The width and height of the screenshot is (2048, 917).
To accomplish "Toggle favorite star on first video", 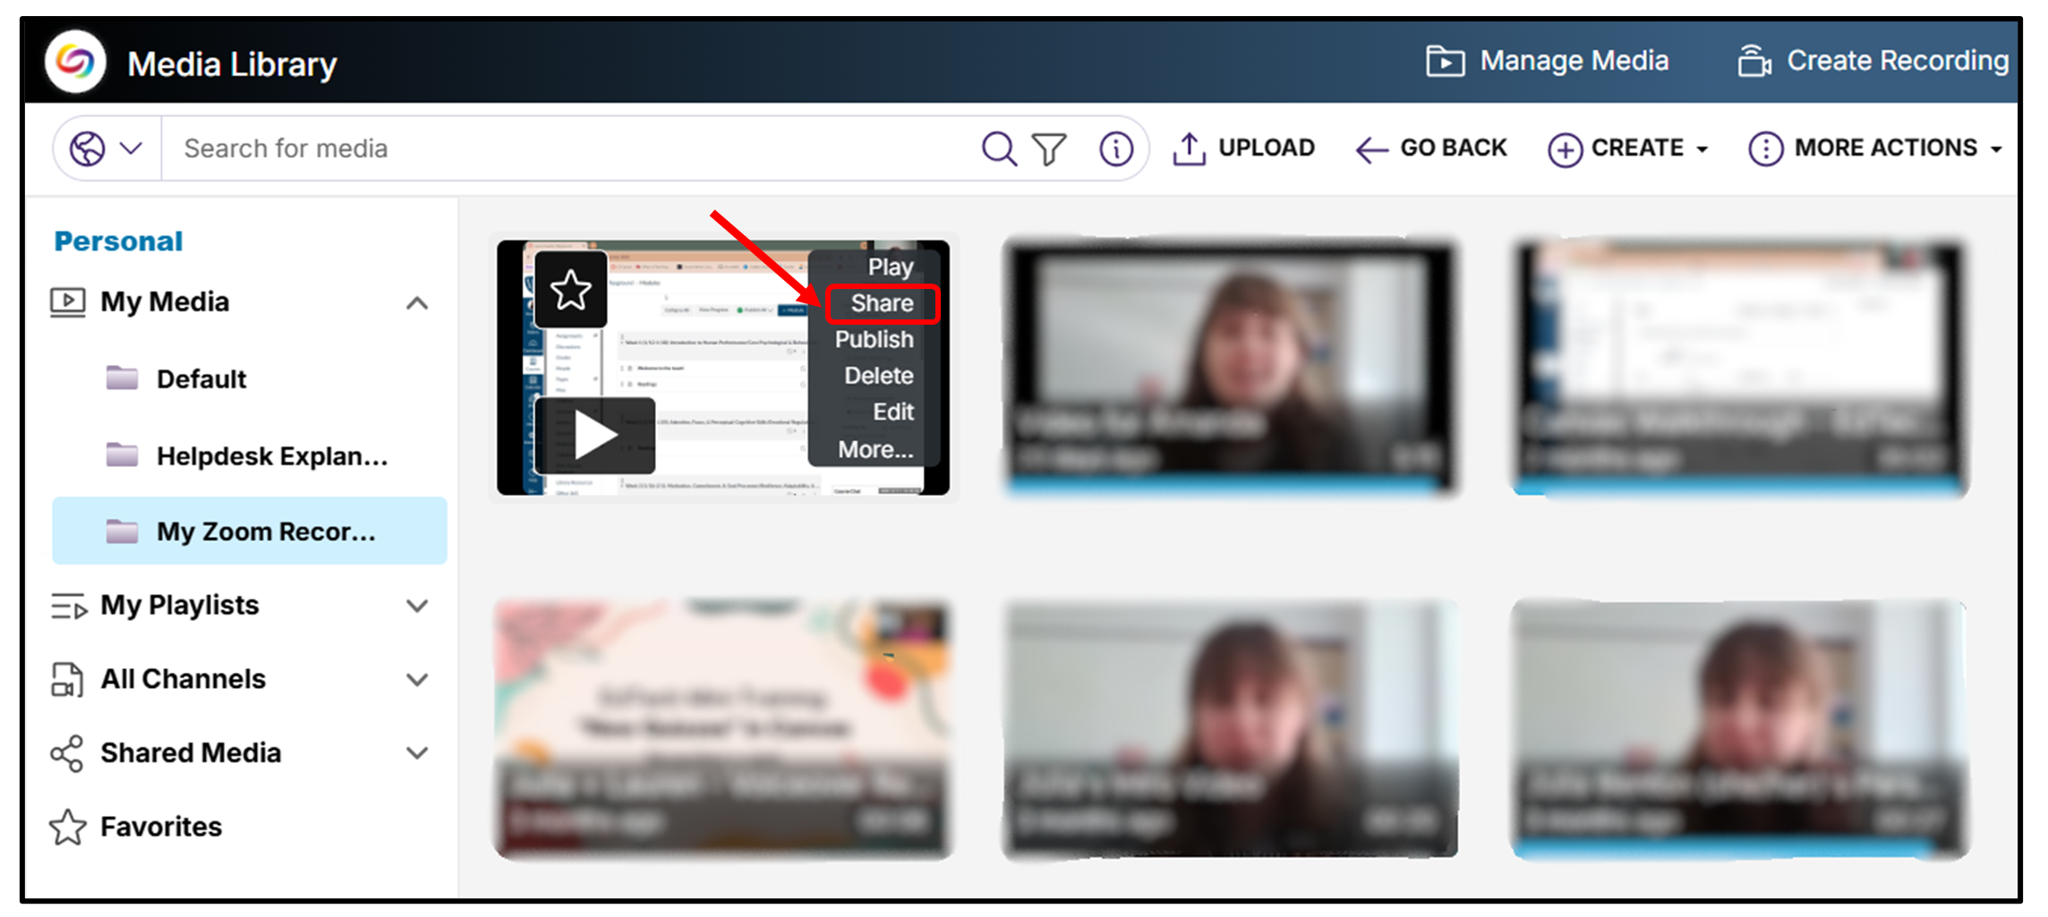I will click(571, 290).
